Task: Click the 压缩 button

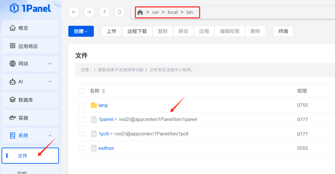Action: pos(204,31)
